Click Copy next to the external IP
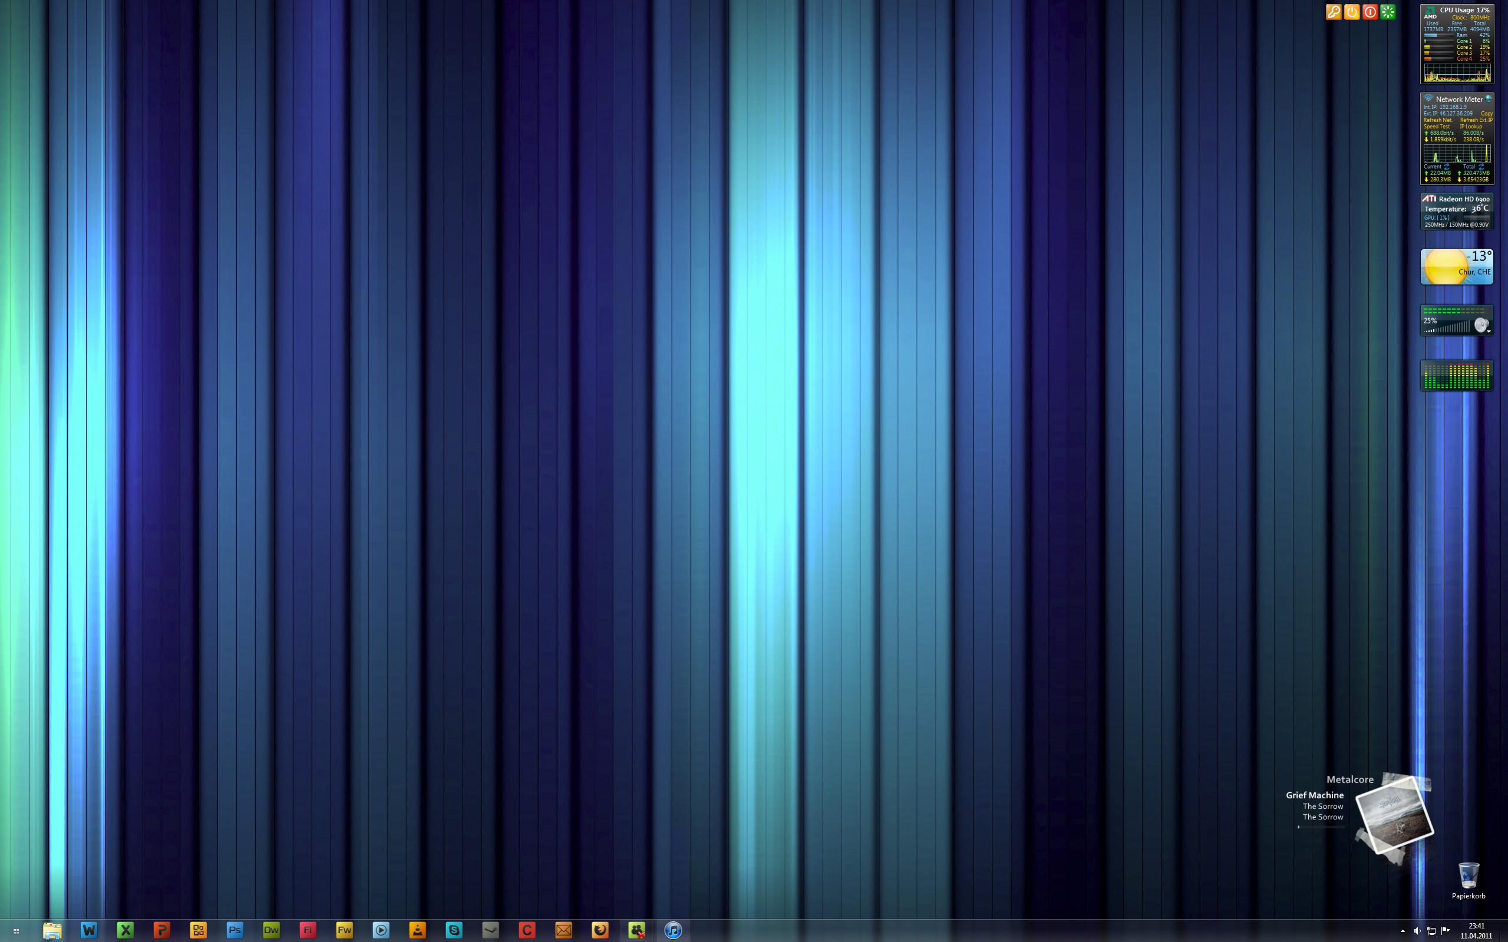This screenshot has width=1508, height=942. 1486,113
